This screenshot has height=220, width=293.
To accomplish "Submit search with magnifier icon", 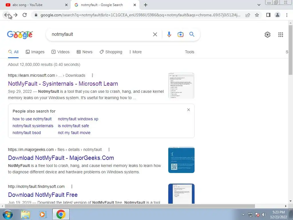I will 192,34.
